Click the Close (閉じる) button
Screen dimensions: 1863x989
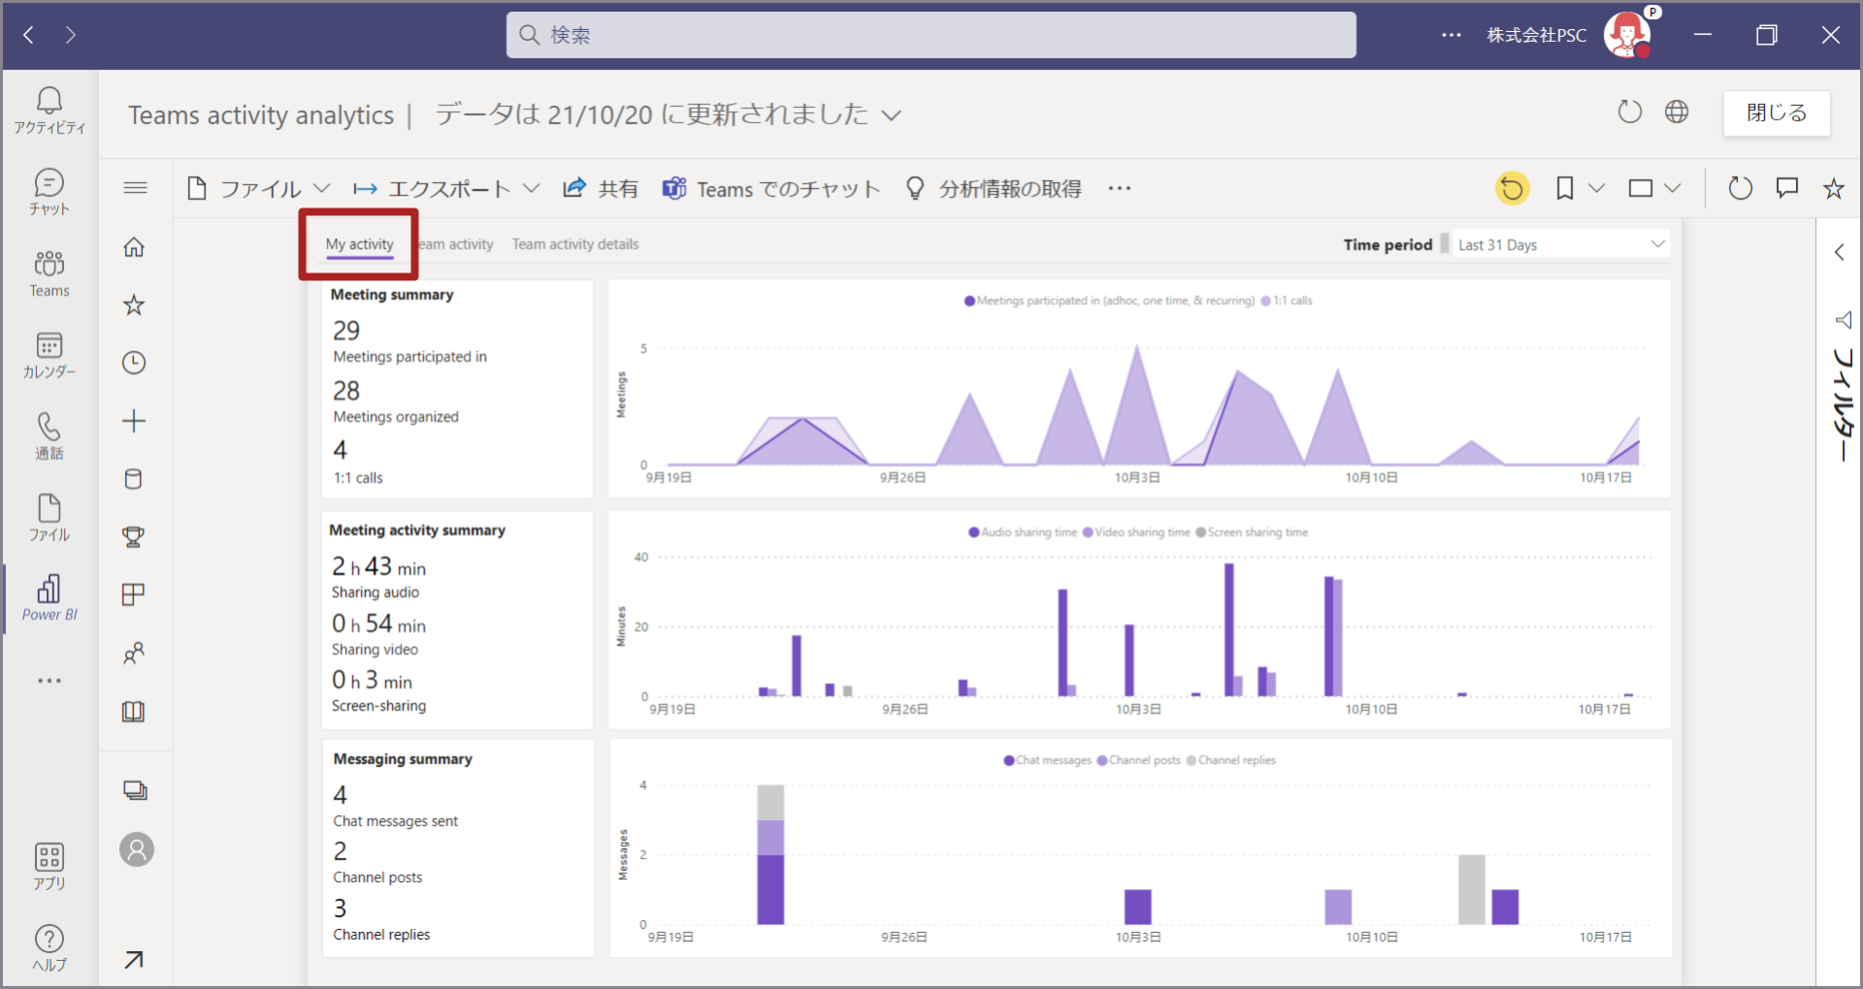coord(1776,113)
